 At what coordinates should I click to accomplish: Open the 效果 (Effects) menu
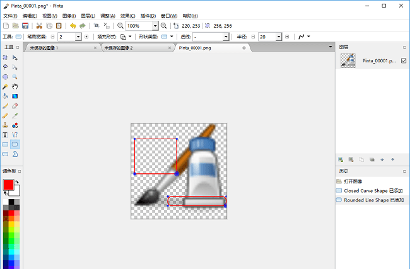128,14
